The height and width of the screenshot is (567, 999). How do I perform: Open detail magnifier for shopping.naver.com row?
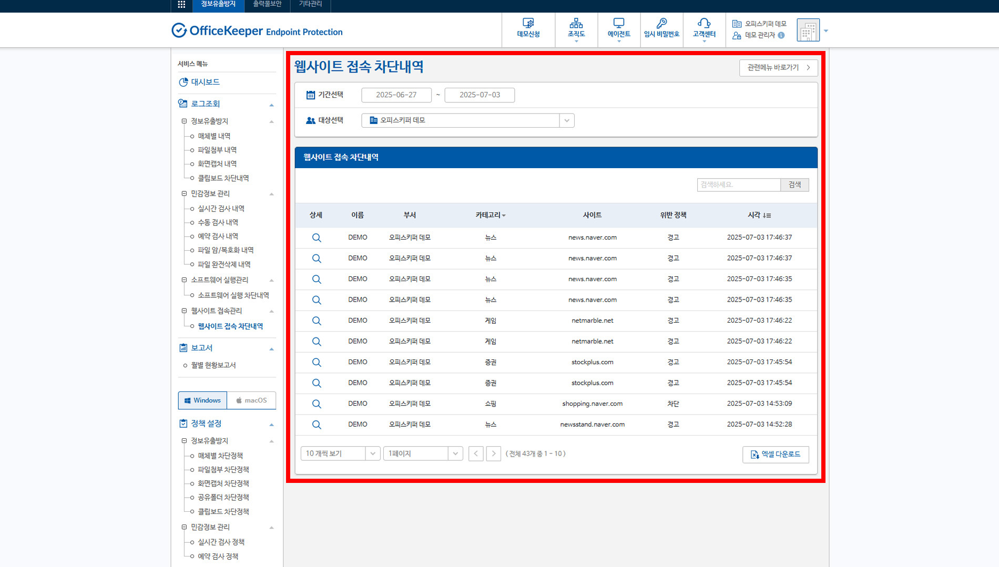pos(317,404)
